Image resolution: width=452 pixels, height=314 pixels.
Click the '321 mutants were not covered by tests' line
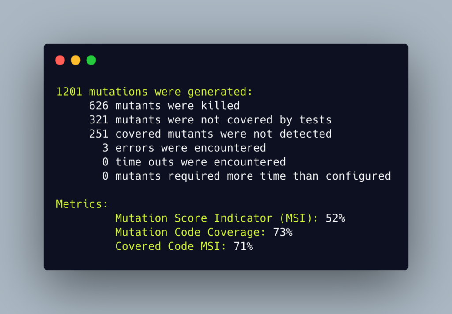pos(210,120)
